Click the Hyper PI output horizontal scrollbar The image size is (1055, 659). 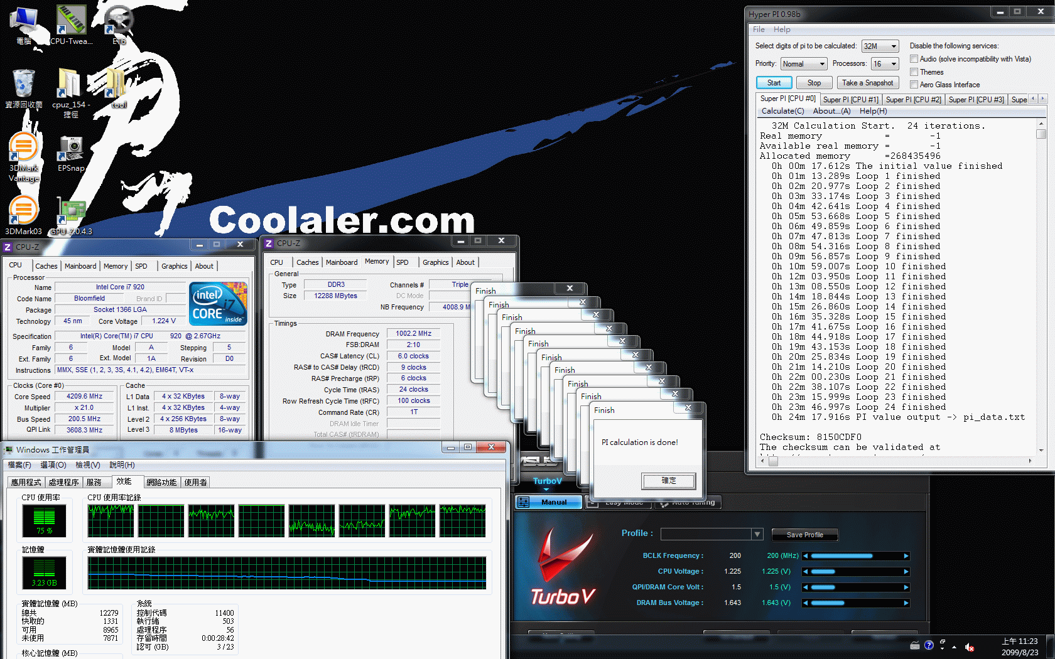click(896, 461)
